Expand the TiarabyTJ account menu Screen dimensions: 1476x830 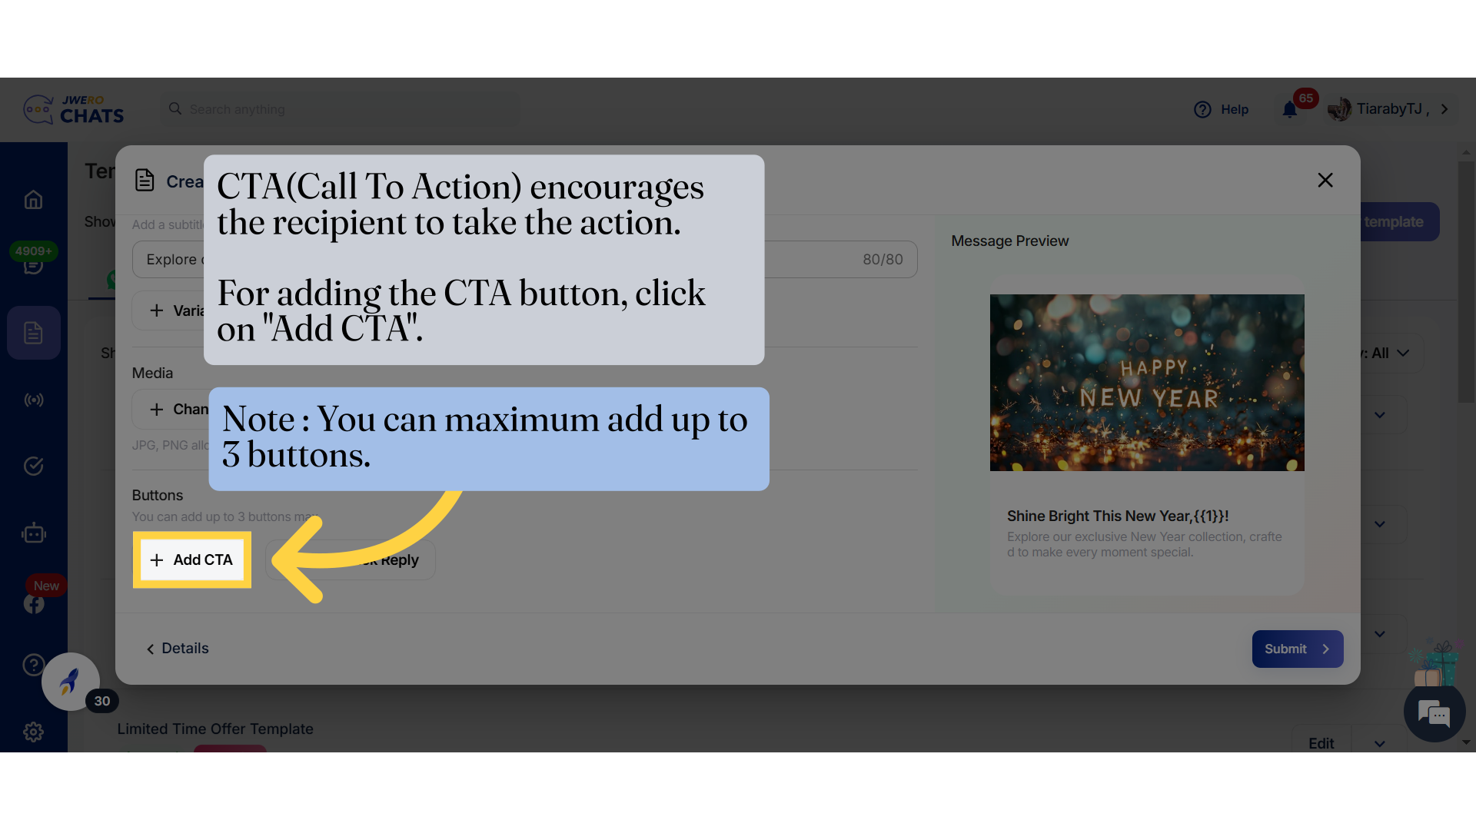pos(1391,109)
